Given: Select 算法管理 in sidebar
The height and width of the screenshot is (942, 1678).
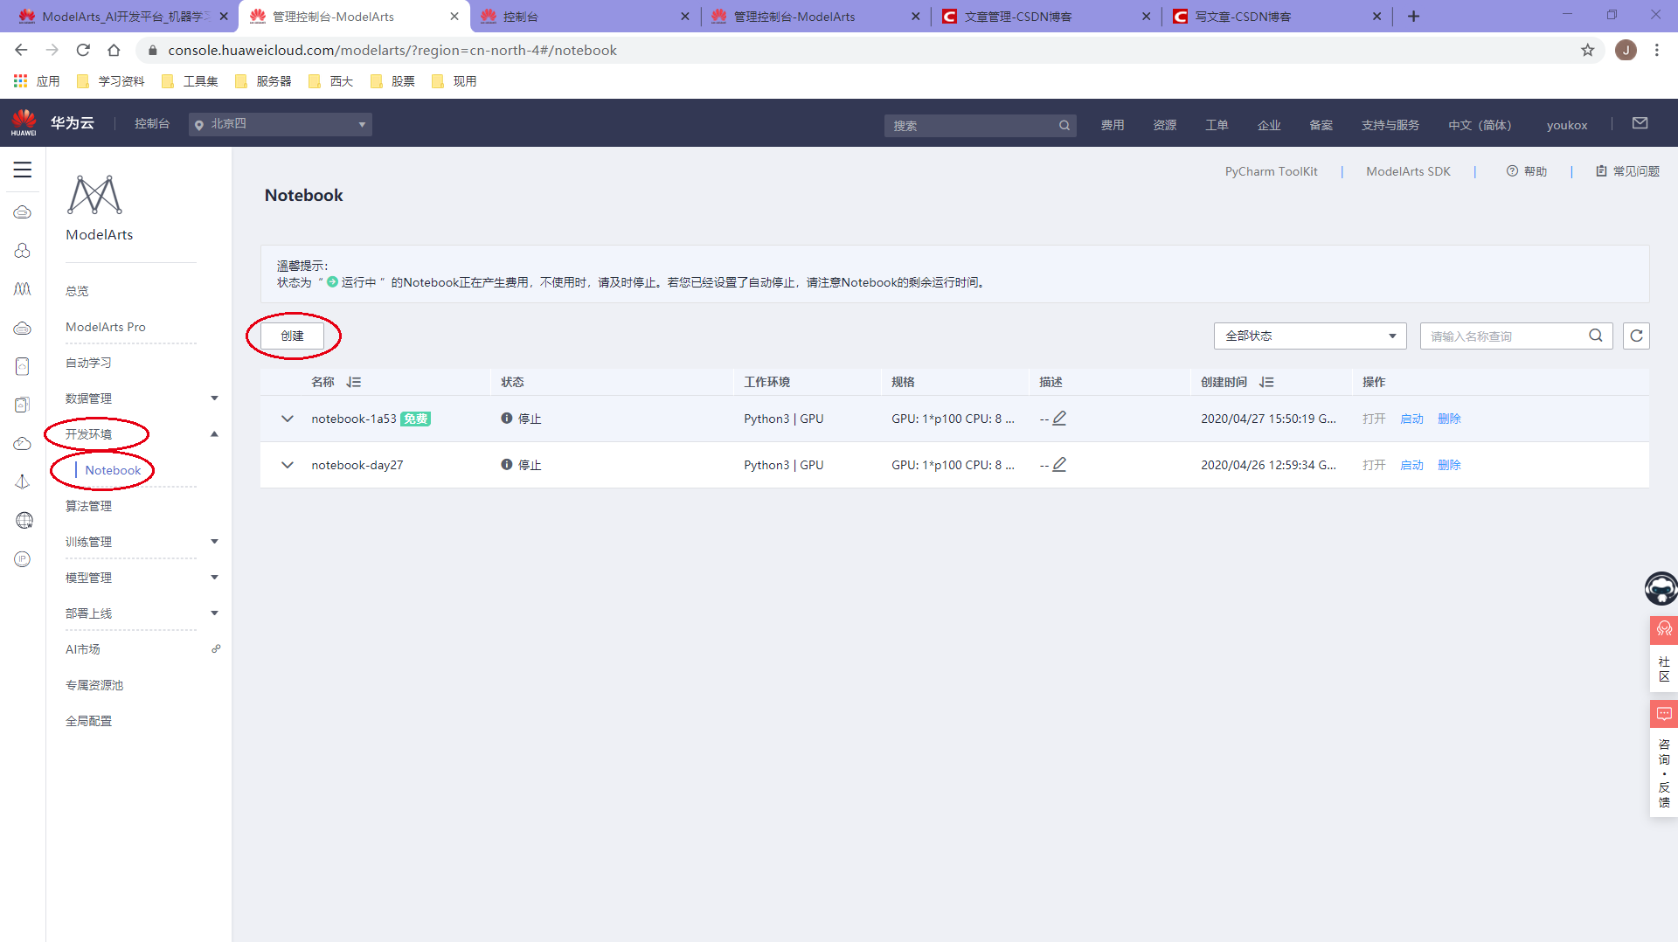Looking at the screenshot, I should pos(88,506).
